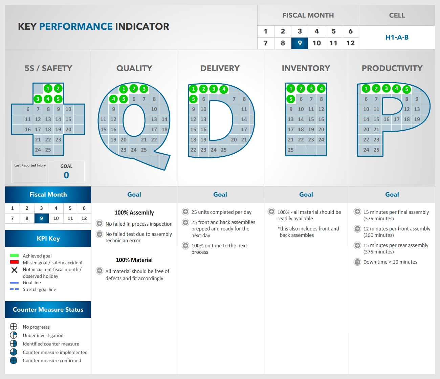Click the X 'Not in current fiscal month' icon
Viewport: 440px width, 379px height.
pos(14,270)
